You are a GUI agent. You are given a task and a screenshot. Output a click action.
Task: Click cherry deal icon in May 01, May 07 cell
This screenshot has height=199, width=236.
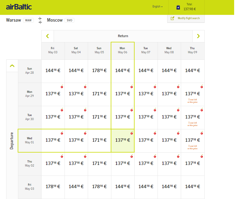155,133
